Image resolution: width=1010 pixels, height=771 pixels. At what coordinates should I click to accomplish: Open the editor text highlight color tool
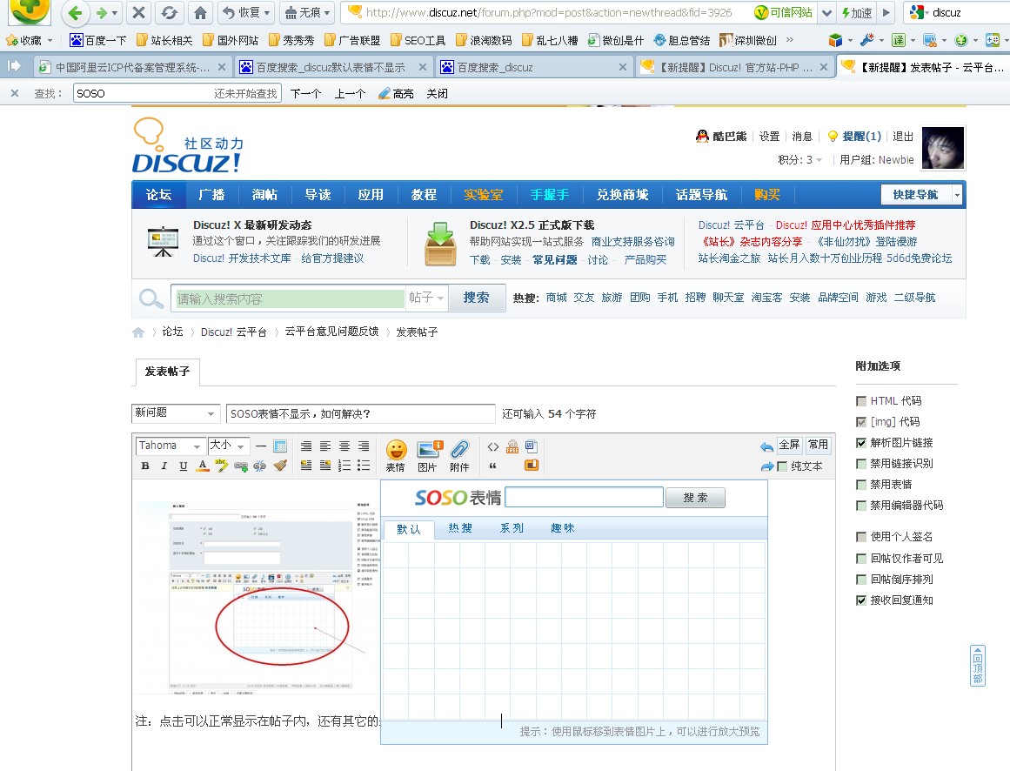[x=221, y=466]
